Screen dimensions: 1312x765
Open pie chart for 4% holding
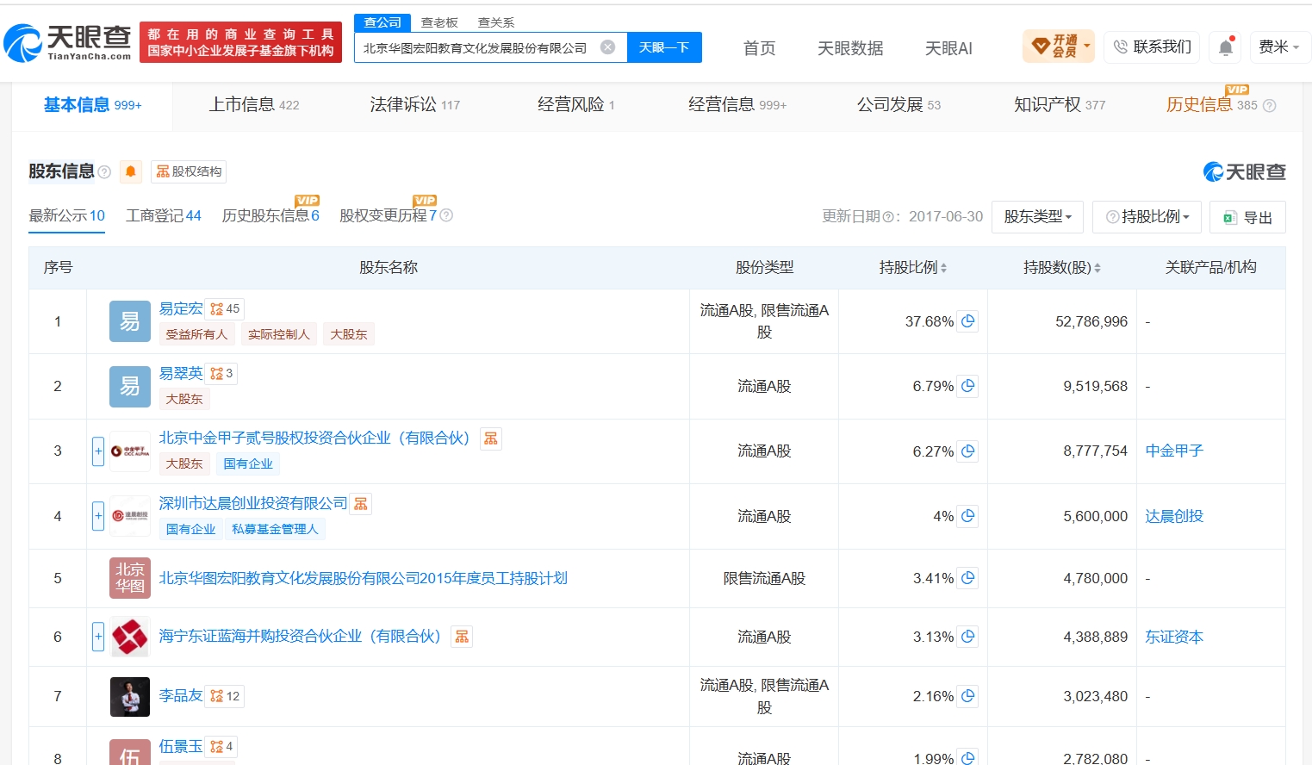tap(968, 516)
